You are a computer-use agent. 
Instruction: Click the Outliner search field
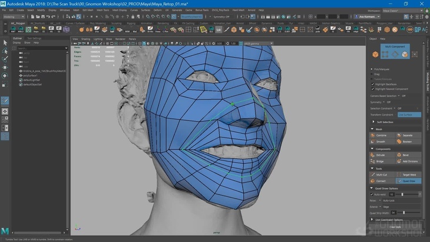(x=42, y=48)
